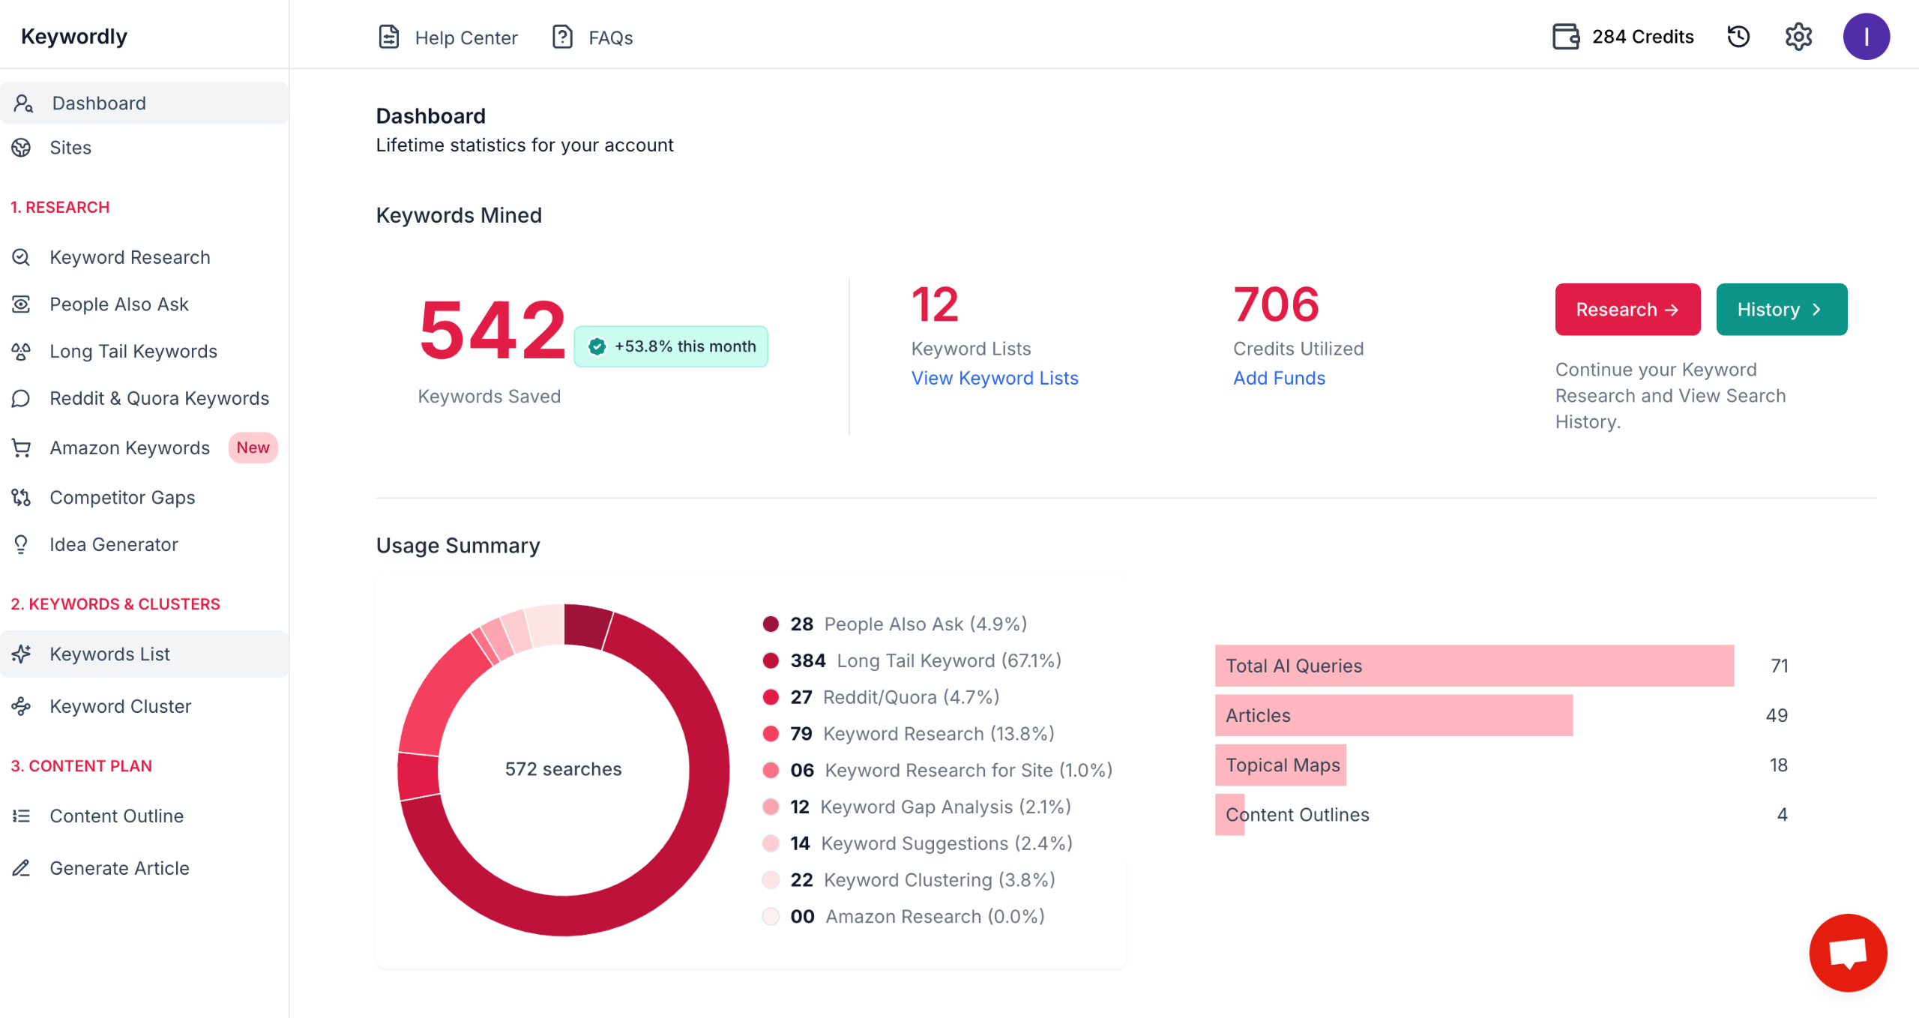Open the red chat support bubble
The image size is (1919, 1018).
pos(1848,953)
